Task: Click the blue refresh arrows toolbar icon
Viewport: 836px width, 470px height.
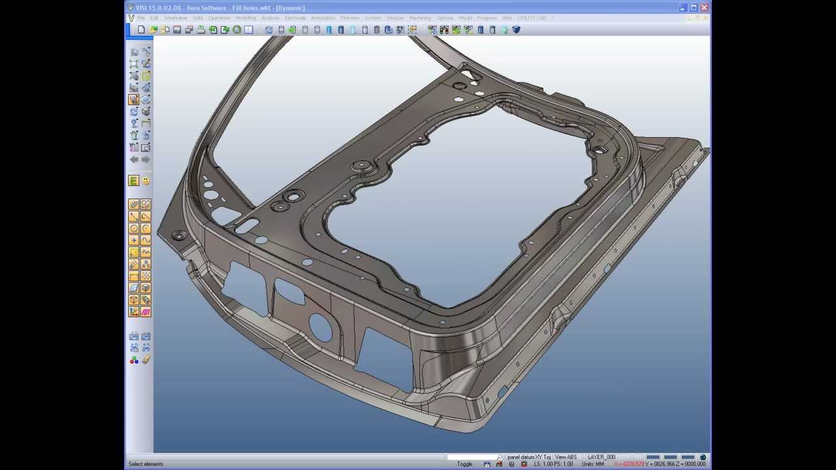Action: click(x=268, y=29)
